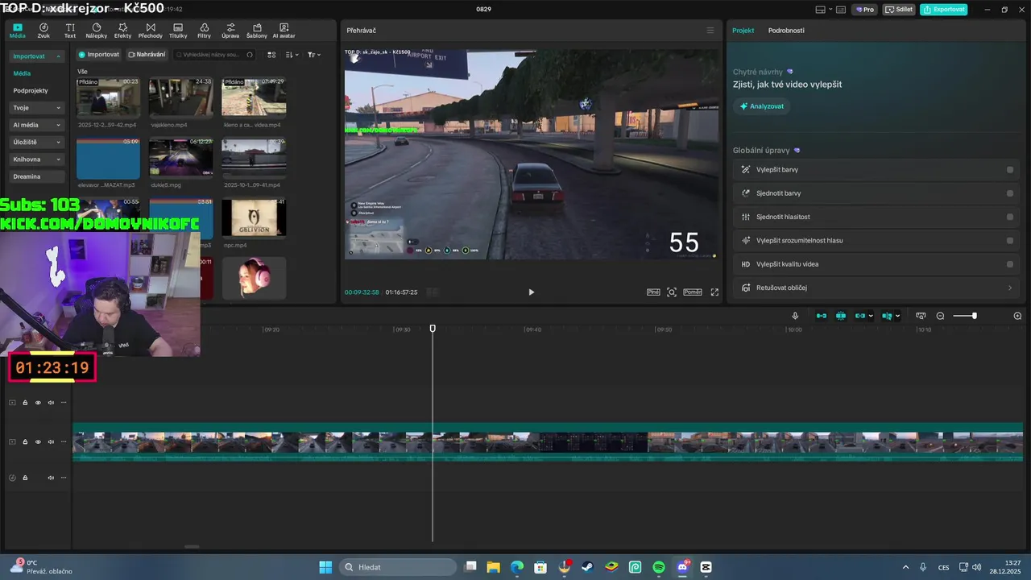This screenshot has width=1031, height=580.
Task: Open more options on the main video track
Action: (x=64, y=442)
